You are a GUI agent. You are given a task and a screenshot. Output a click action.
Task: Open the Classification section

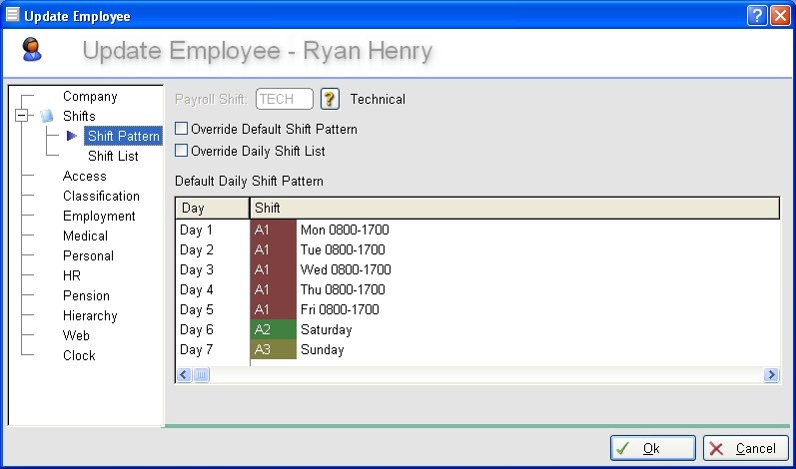tap(101, 196)
